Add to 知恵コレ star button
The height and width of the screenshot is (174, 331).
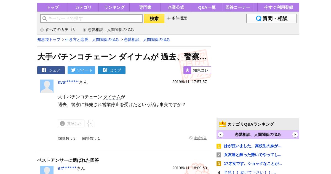(197, 70)
